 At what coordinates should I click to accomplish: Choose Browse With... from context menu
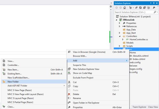98,56
